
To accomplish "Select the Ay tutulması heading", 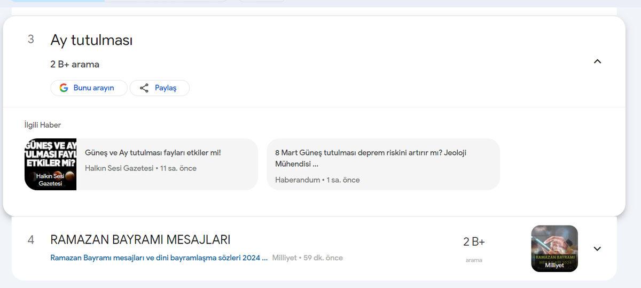I will (x=91, y=40).
